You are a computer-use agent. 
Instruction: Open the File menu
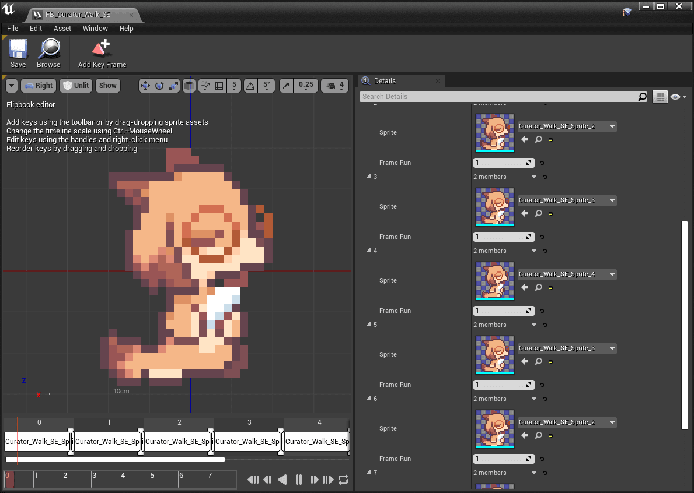pyautogui.click(x=12, y=29)
